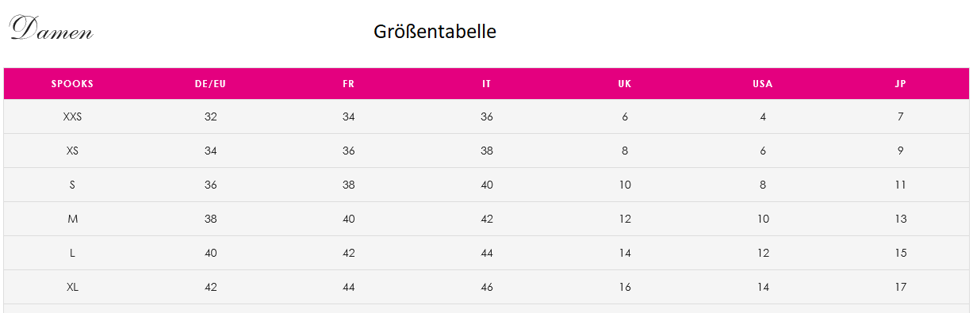Select the FR column header
The width and height of the screenshot is (973, 313).
coord(349,84)
